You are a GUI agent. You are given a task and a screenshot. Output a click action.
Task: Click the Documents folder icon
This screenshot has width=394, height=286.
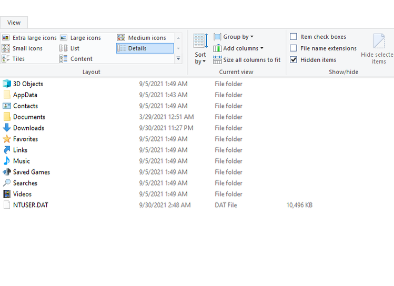[7, 117]
